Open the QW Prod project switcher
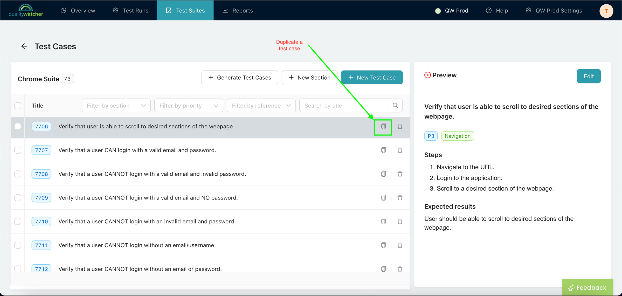 (452, 11)
